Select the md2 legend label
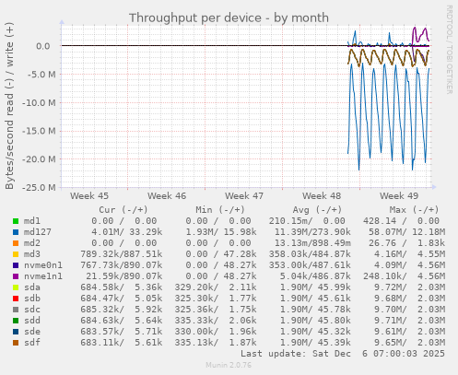This screenshot has height=375, width=458. tap(32, 243)
